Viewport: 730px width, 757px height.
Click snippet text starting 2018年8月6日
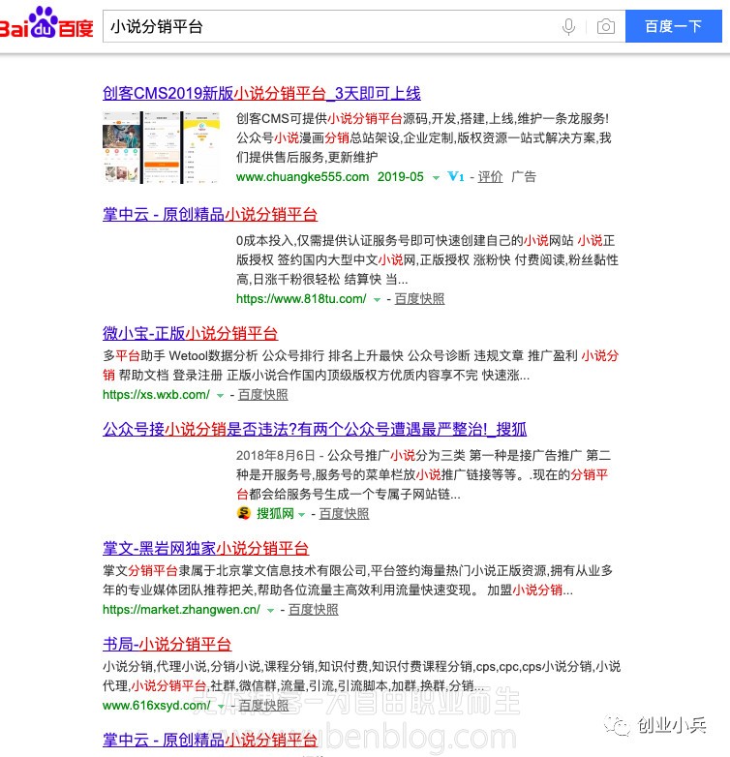click(423, 474)
